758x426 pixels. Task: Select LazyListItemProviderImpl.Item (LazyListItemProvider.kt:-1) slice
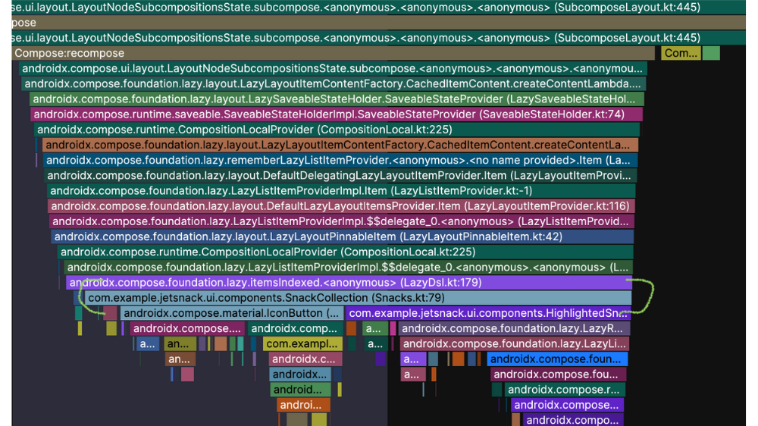click(x=341, y=191)
